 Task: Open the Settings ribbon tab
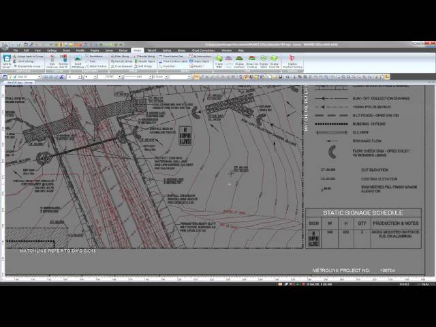pos(52,50)
